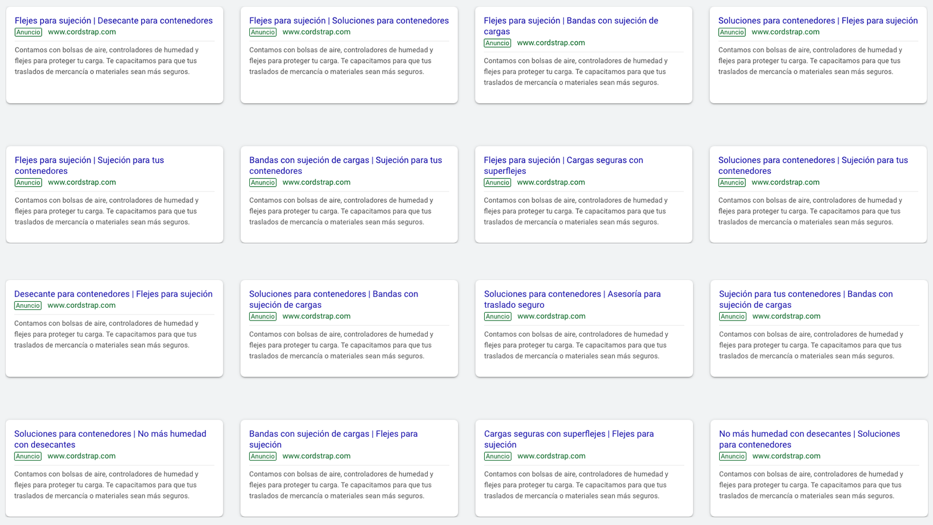Open cordstrap.com URL in ad ending 'Cargas seguras con superflejes'
The image size is (933, 525).
[551, 182]
